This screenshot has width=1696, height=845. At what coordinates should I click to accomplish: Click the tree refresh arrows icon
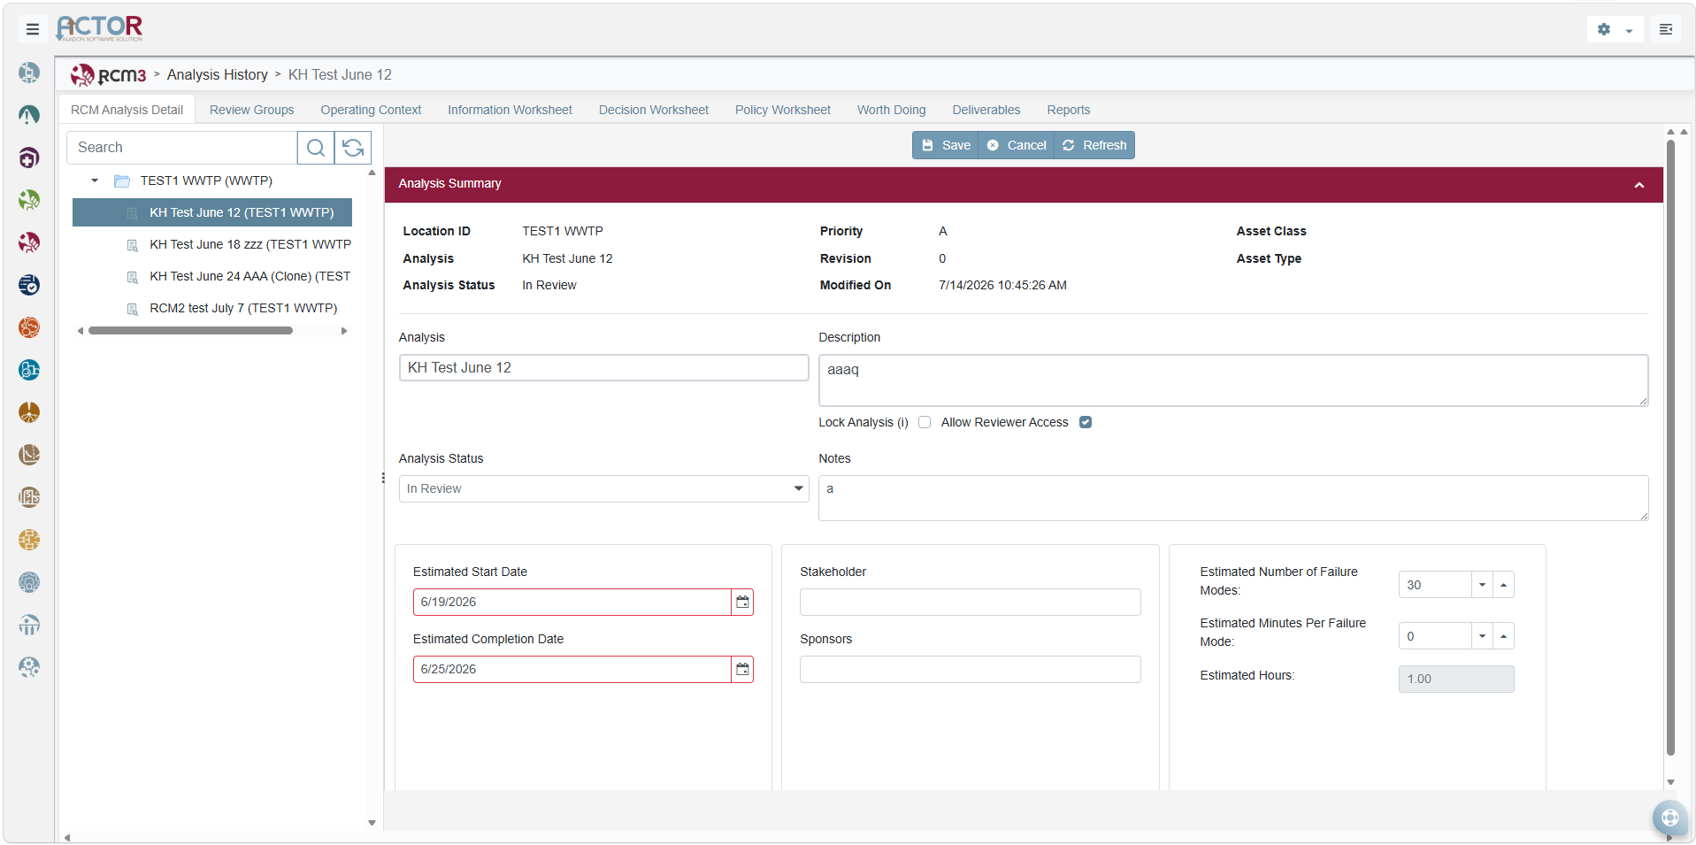(x=353, y=148)
